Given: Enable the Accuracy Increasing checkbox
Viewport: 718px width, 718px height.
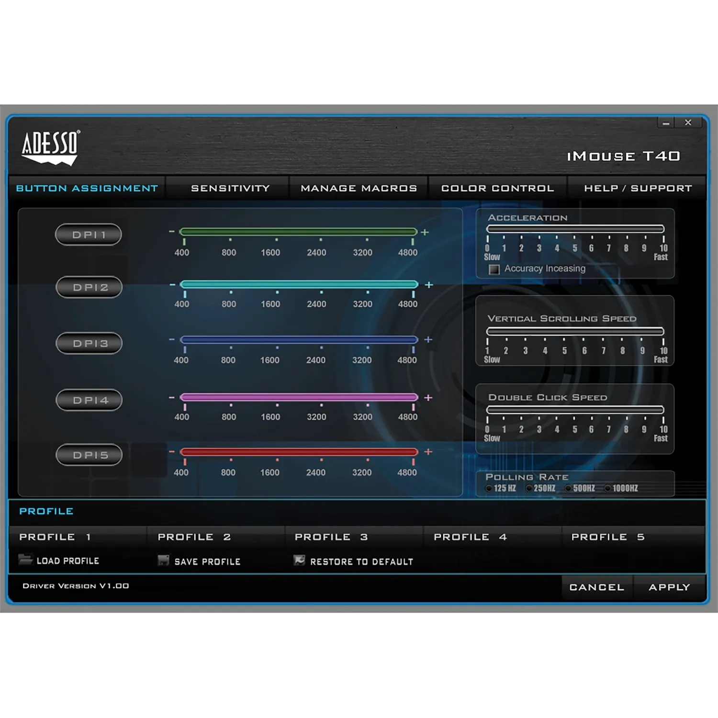Looking at the screenshot, I should click(494, 269).
